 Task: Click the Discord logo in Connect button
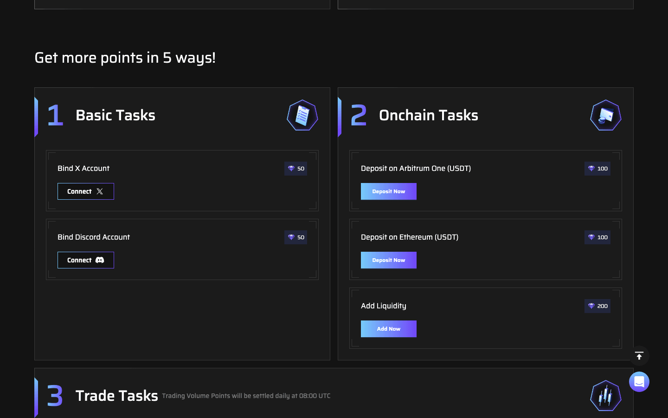(x=100, y=260)
